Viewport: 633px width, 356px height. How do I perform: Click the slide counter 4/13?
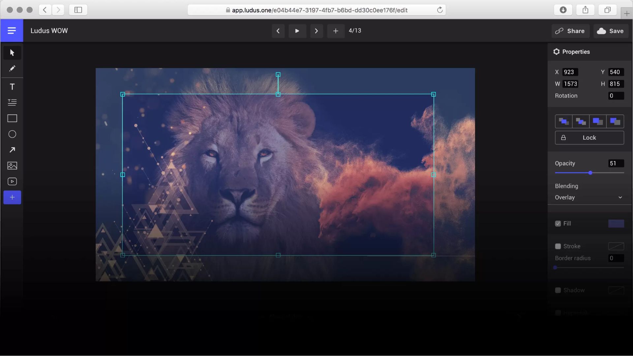click(x=355, y=31)
